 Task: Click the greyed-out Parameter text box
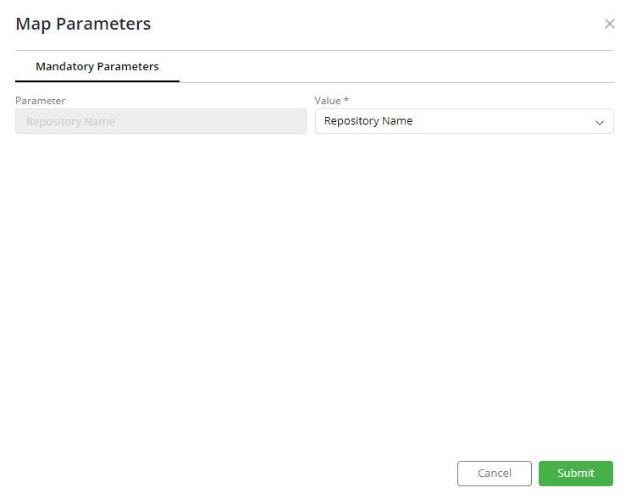pos(161,121)
